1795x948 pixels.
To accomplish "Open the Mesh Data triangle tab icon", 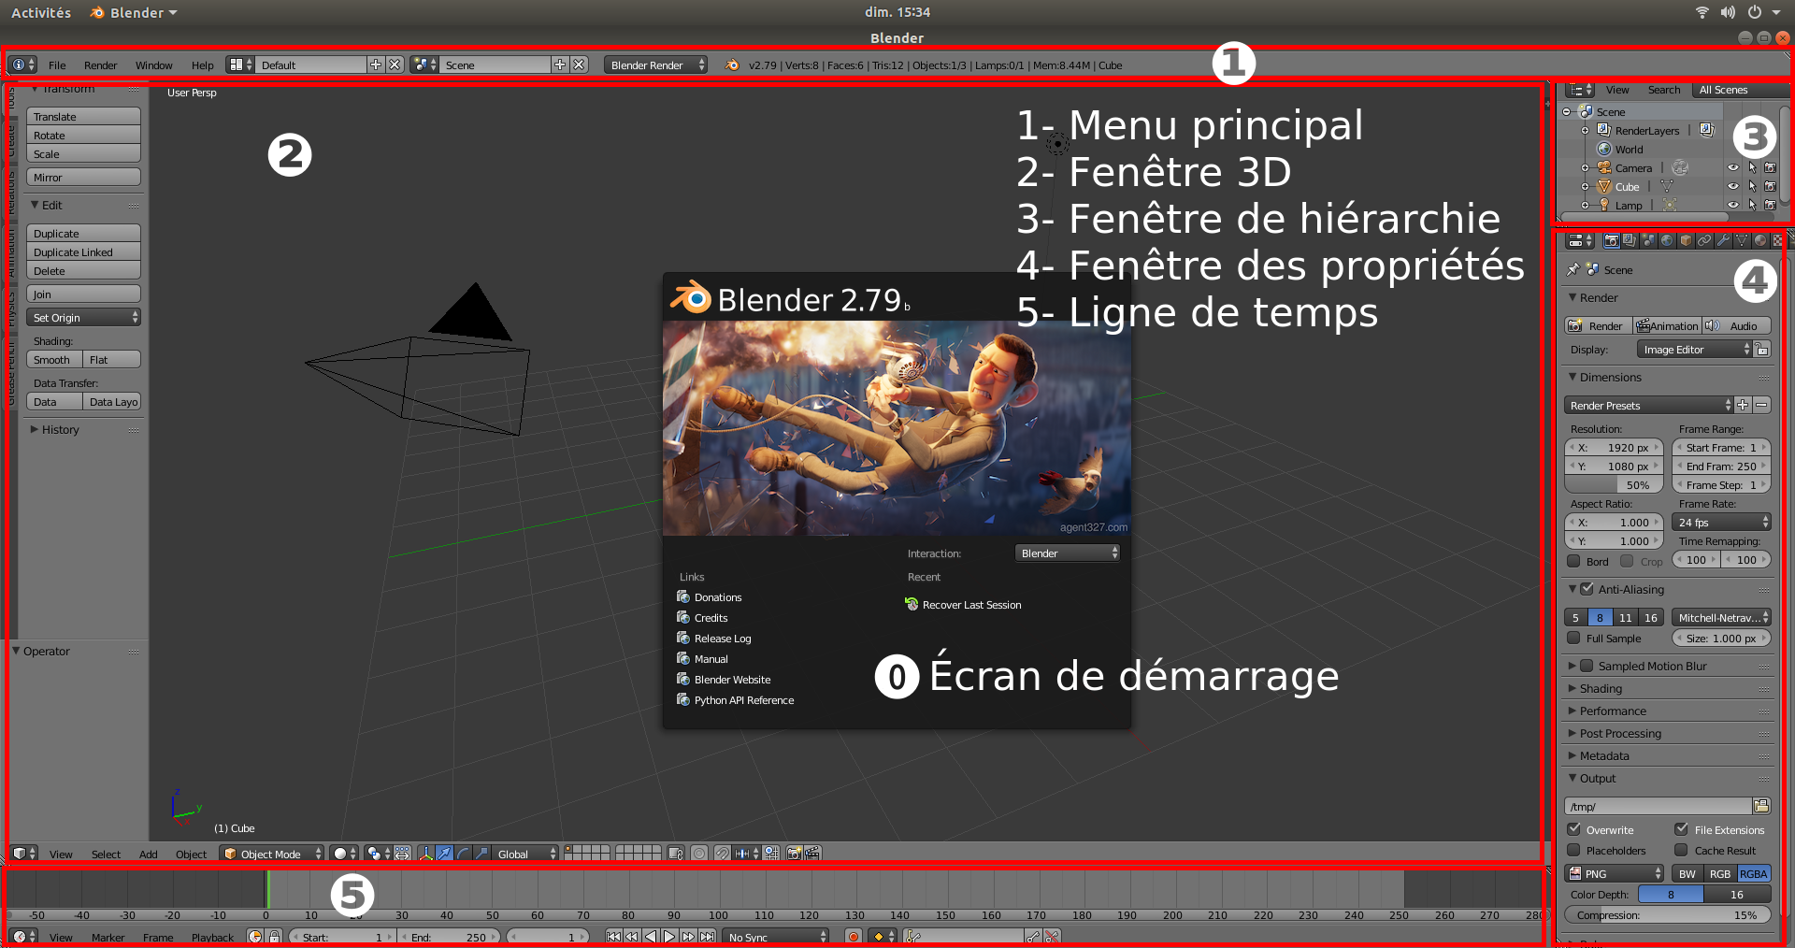I will 1742,240.
